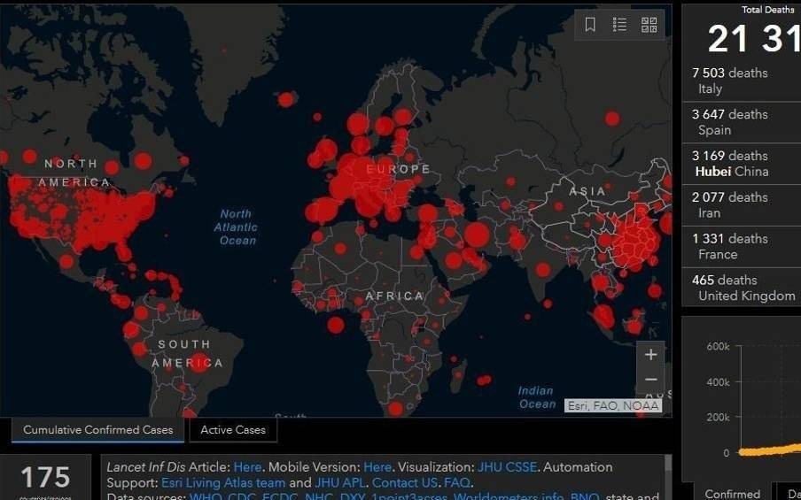Click the Total Deaths heading
Viewport: 801px width, 500px height.
(x=767, y=10)
